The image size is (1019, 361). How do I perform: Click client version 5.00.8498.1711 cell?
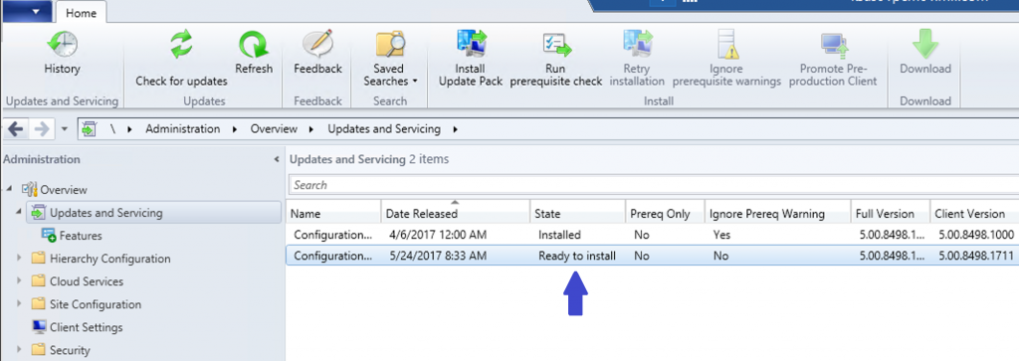coord(976,256)
